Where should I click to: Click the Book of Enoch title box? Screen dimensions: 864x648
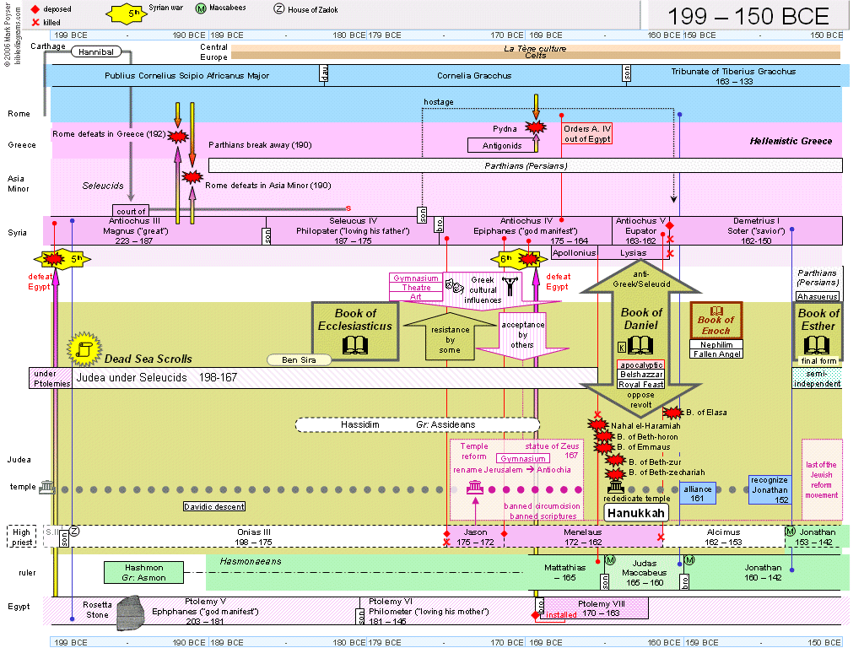pos(716,321)
